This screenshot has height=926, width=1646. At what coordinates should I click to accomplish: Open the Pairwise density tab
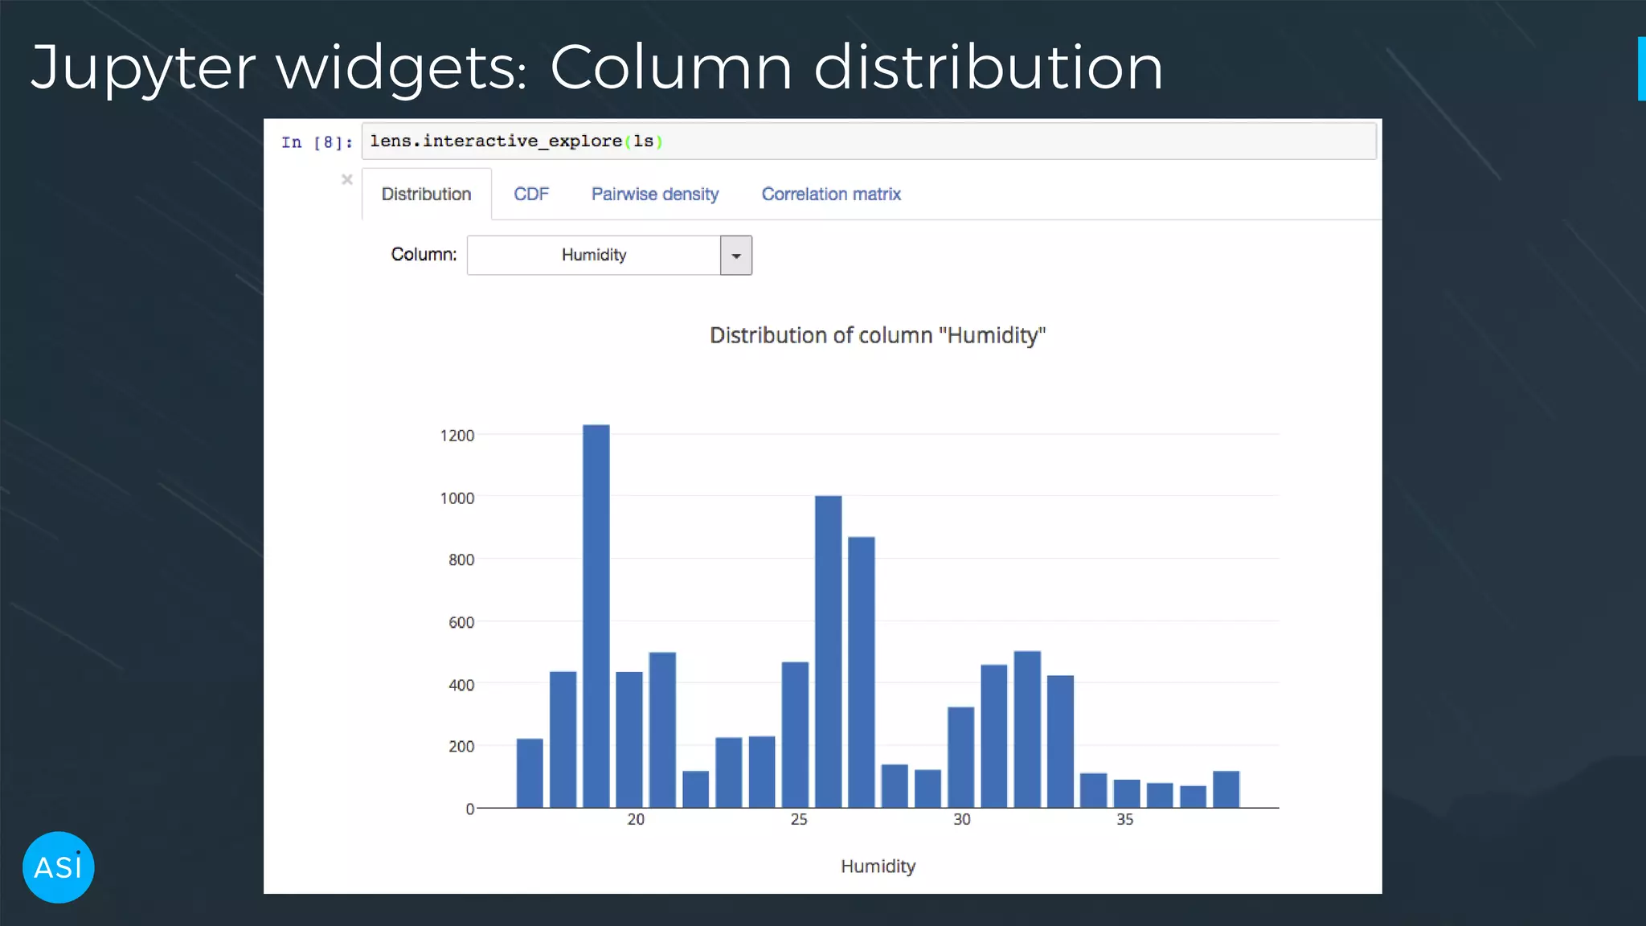(655, 194)
